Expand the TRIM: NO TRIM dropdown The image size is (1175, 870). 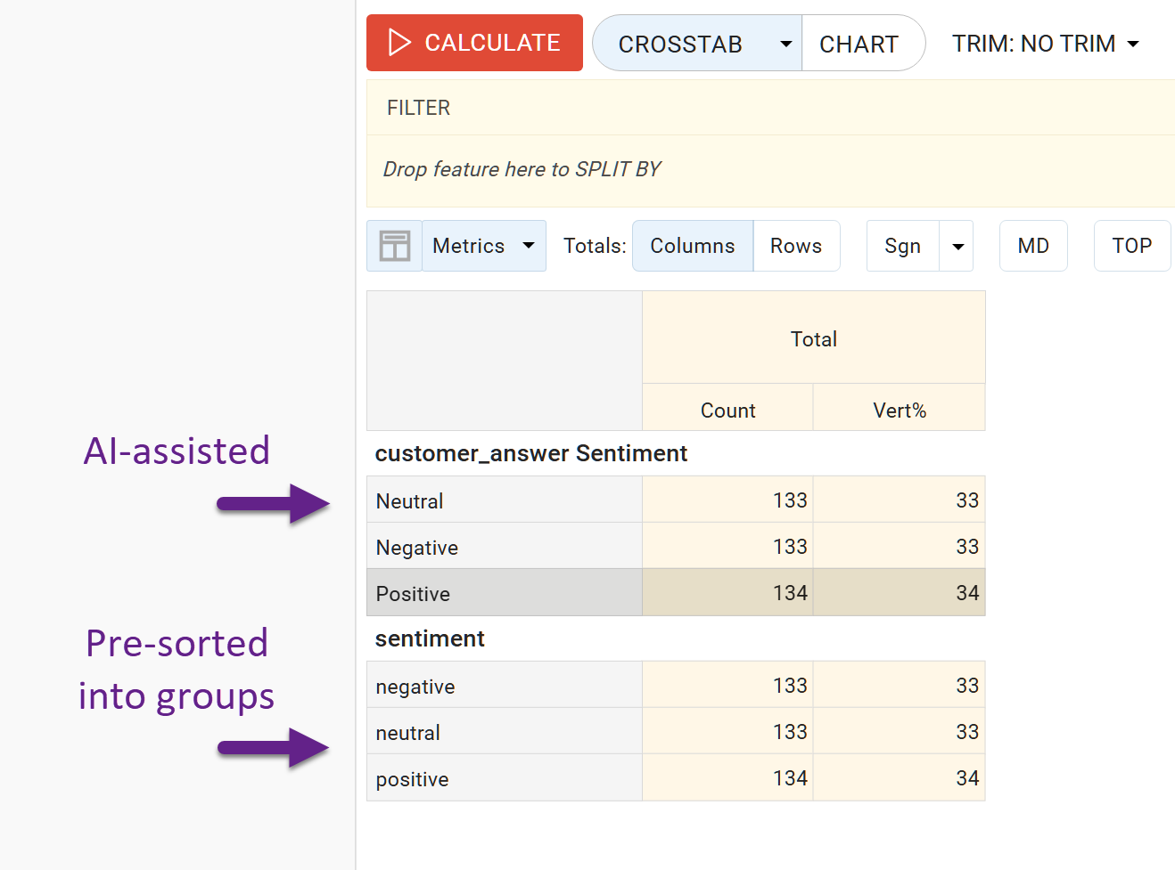point(1045,44)
